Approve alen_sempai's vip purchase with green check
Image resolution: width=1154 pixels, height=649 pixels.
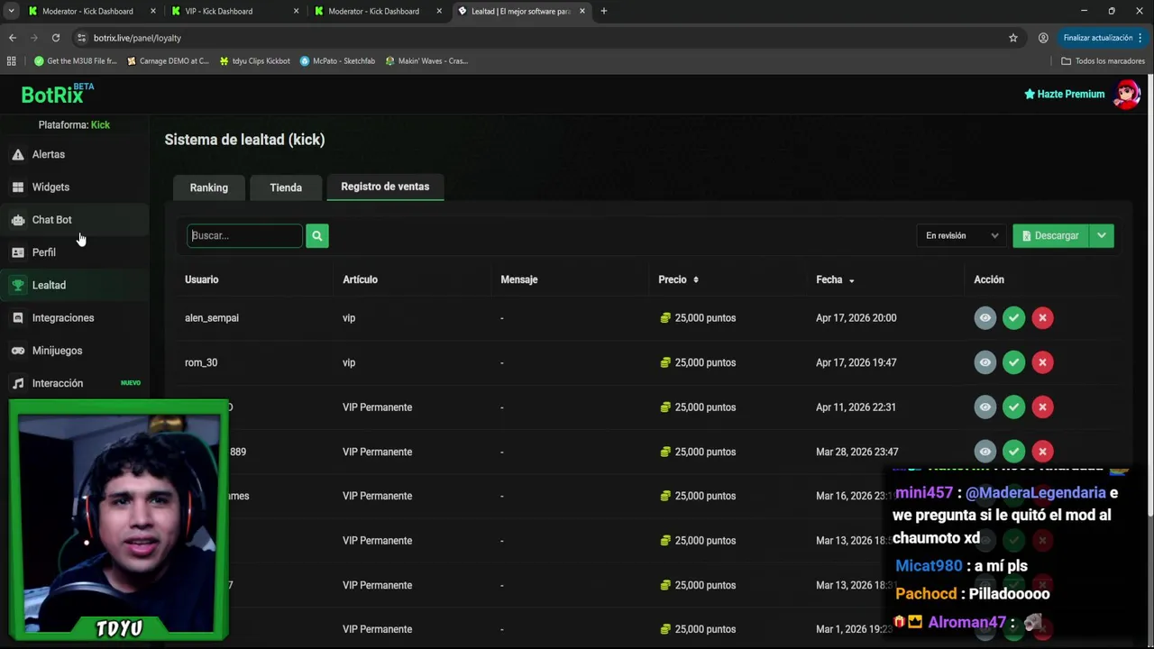[x=1013, y=318]
